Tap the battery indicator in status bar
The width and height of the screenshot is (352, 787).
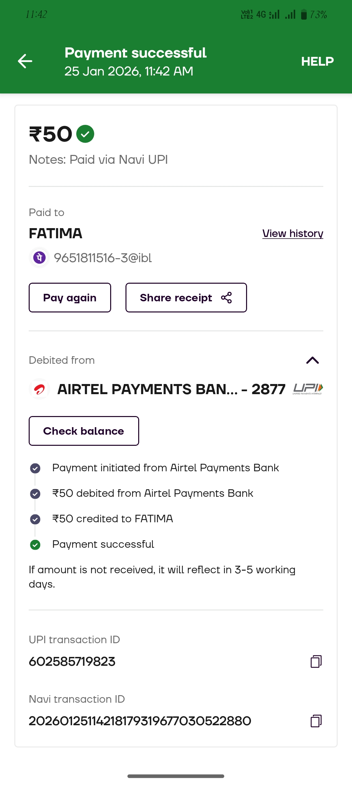coord(304,14)
